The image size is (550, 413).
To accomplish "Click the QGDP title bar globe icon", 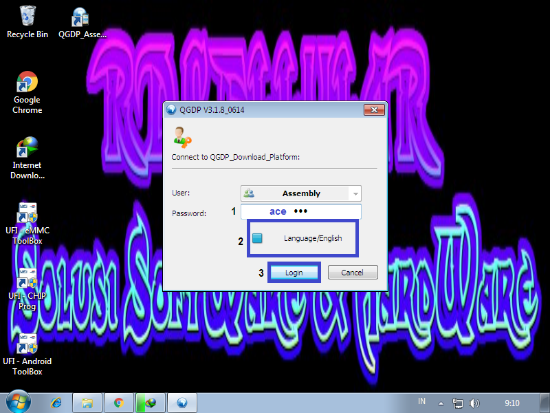I will click(170, 110).
